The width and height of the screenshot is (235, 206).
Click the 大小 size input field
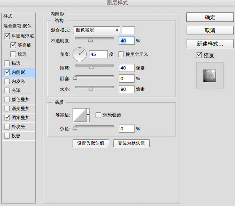click(126, 89)
